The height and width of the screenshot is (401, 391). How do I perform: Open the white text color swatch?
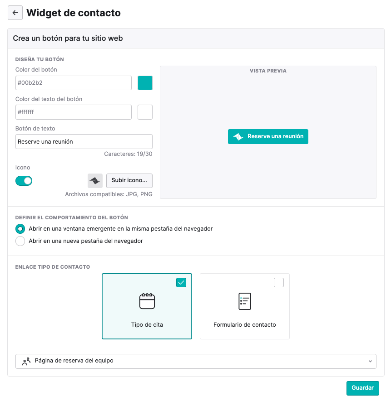tap(145, 112)
